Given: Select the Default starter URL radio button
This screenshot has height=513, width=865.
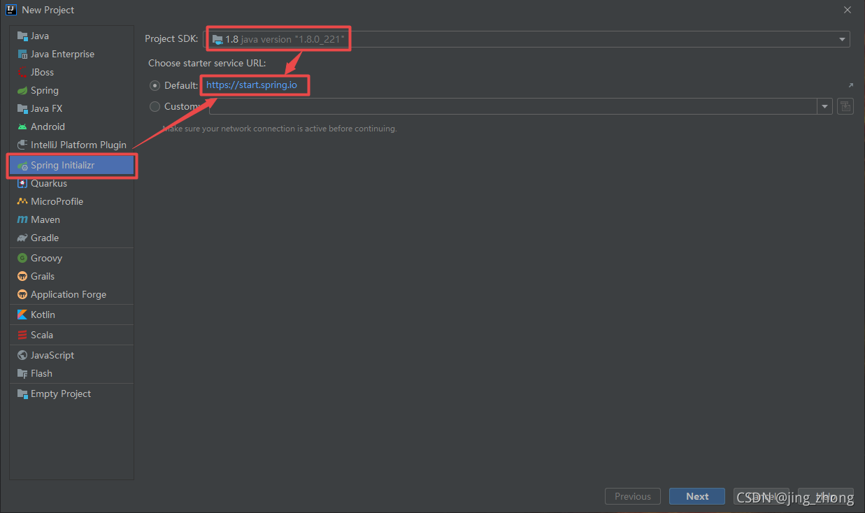Looking at the screenshot, I should 155,85.
